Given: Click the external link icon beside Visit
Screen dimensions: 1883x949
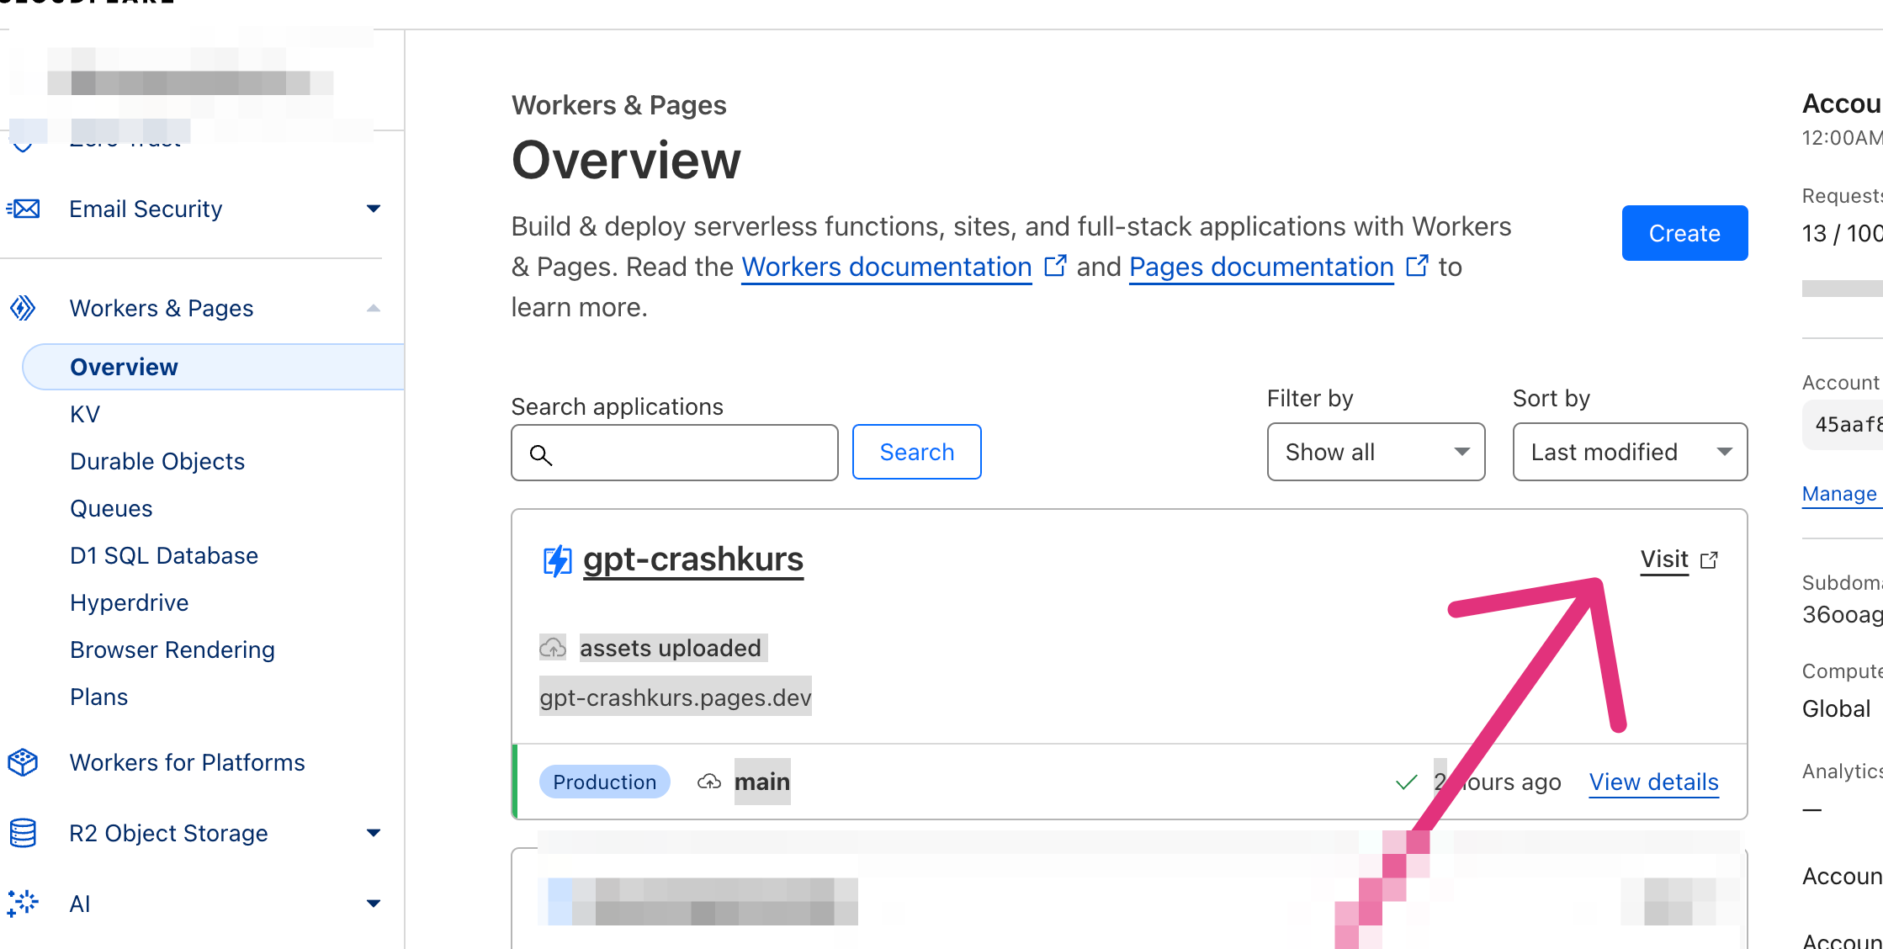Looking at the screenshot, I should (x=1709, y=560).
